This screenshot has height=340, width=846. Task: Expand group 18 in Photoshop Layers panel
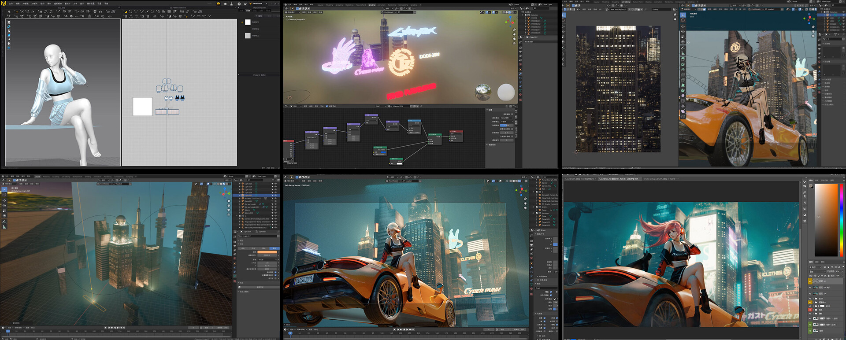pos(813,306)
